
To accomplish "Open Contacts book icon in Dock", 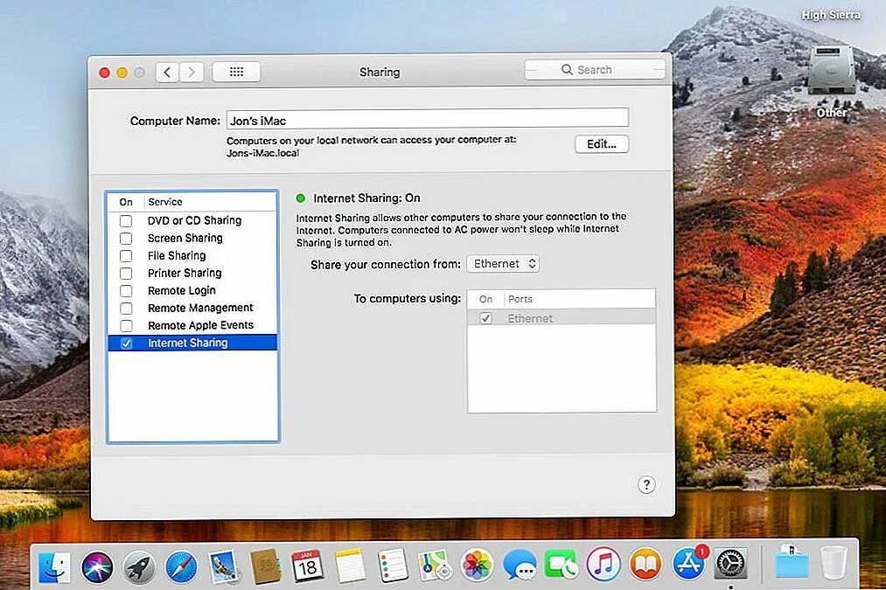I will (266, 566).
